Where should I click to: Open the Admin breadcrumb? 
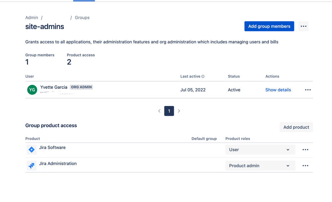(x=32, y=18)
